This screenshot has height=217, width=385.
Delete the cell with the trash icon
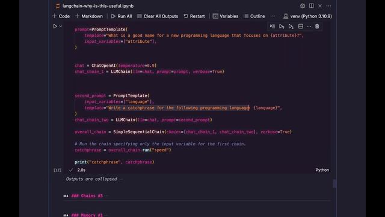click(x=317, y=27)
